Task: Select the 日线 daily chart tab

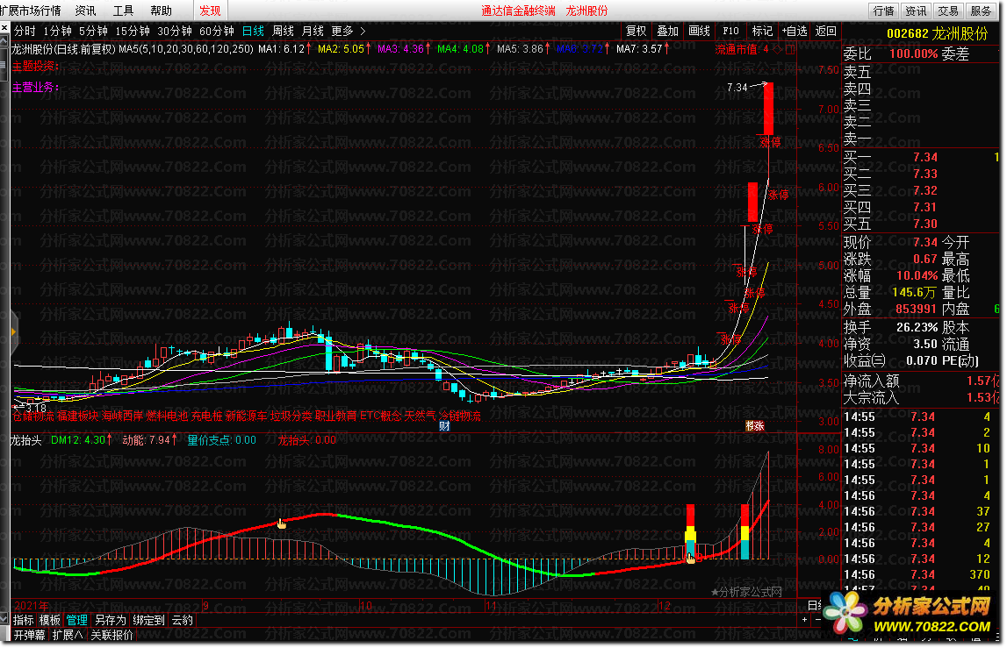Action: 253,31
